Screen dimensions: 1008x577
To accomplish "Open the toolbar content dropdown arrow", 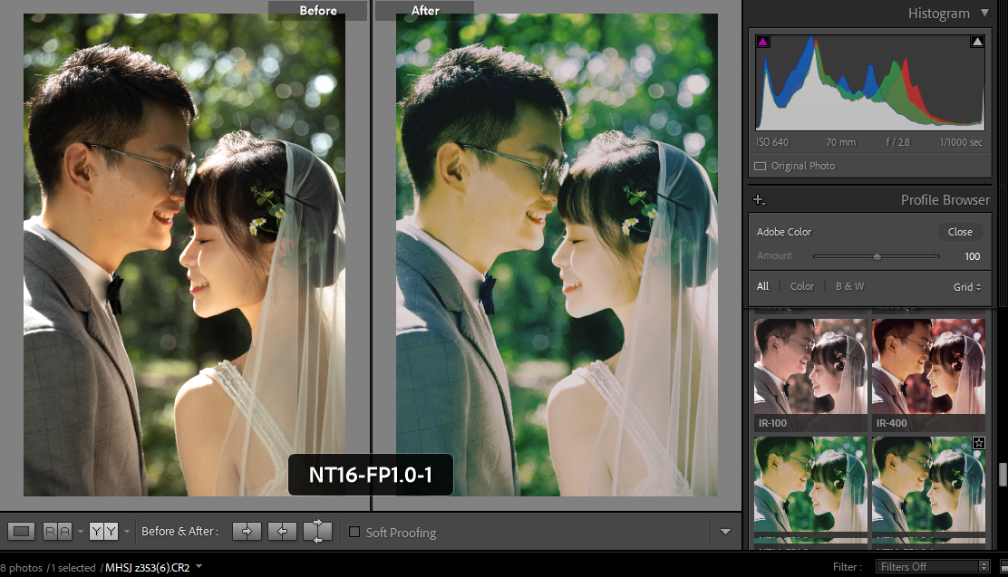I will [x=724, y=532].
